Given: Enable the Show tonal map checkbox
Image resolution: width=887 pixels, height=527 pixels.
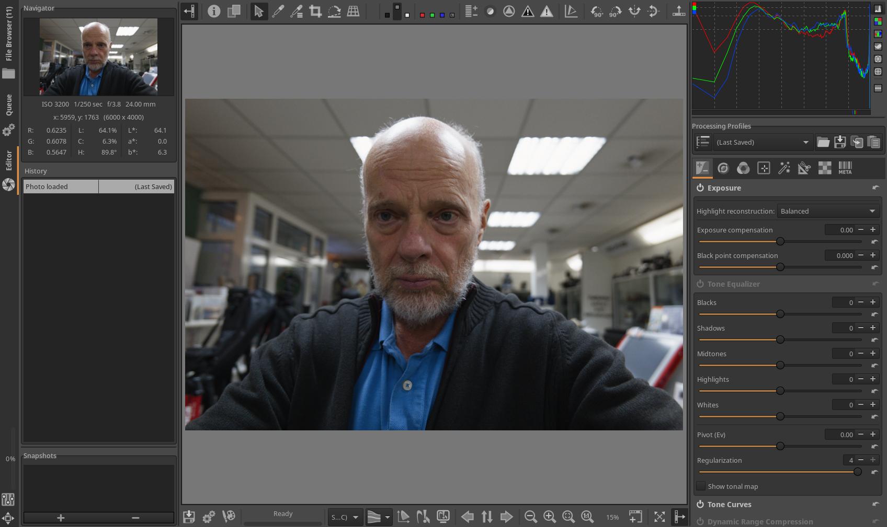Looking at the screenshot, I should [x=701, y=486].
